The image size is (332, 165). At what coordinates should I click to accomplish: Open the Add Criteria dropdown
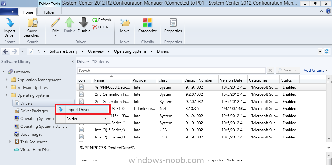tap(315, 70)
